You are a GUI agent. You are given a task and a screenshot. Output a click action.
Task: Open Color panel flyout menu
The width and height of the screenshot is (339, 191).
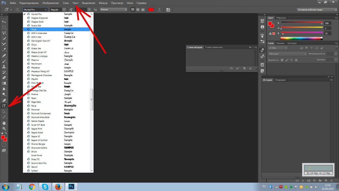336,18
